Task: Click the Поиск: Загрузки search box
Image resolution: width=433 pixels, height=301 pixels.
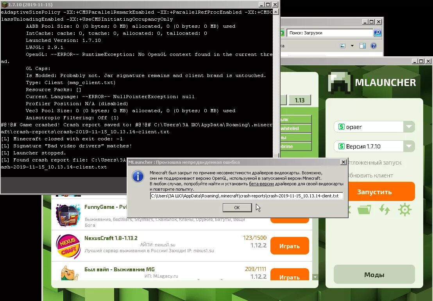Action: [x=330, y=33]
